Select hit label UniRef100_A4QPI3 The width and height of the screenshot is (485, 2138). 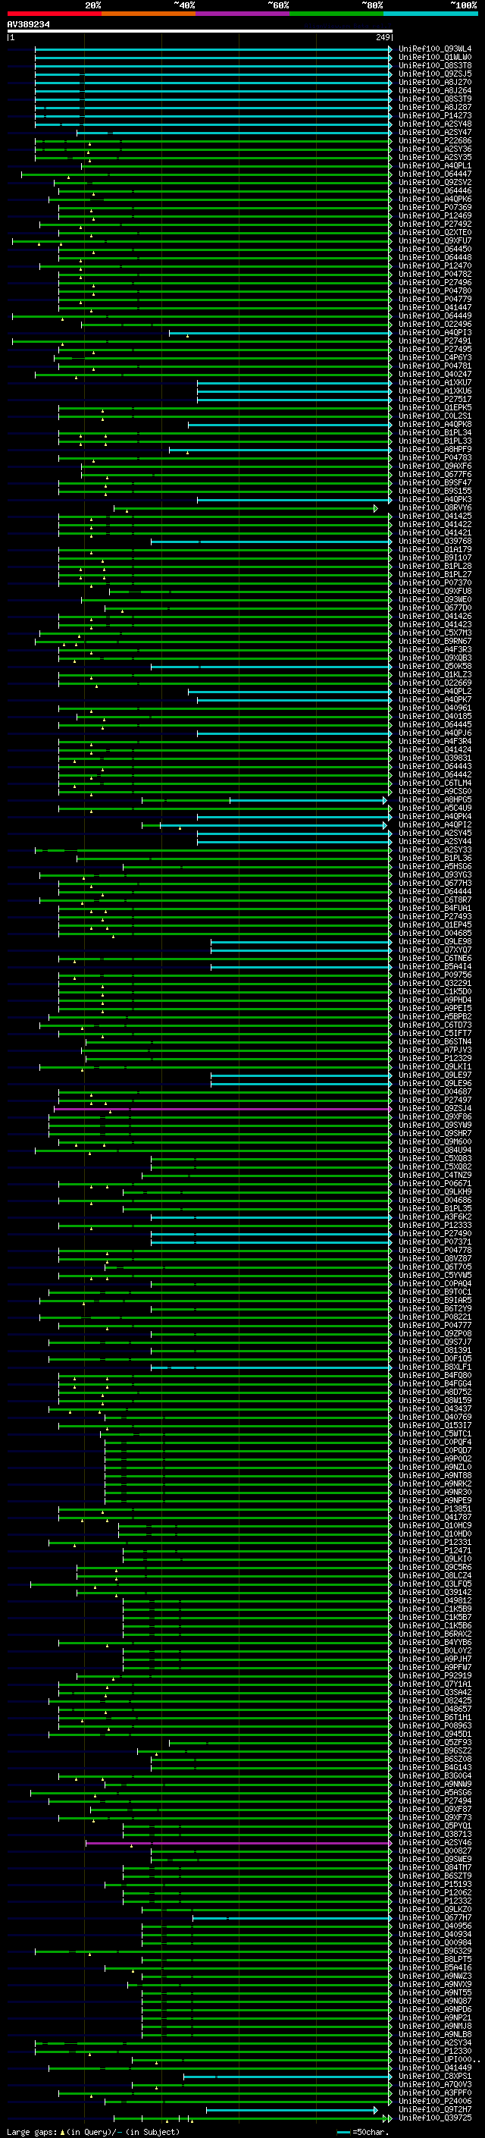click(435, 333)
